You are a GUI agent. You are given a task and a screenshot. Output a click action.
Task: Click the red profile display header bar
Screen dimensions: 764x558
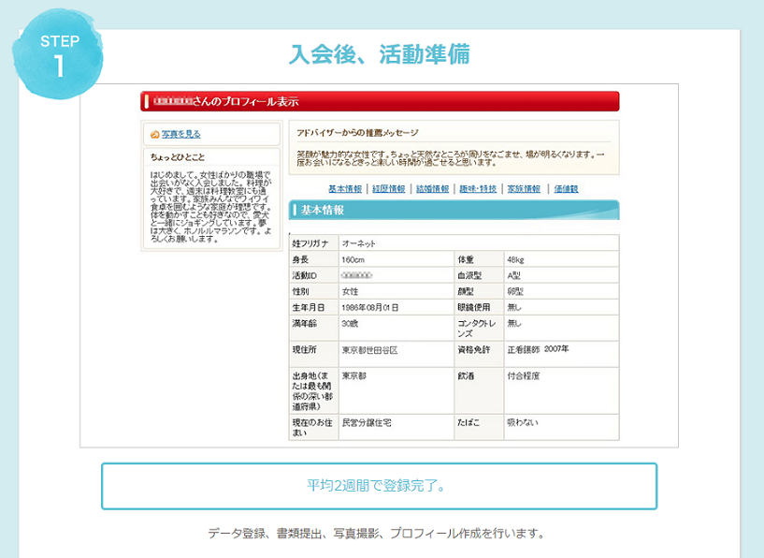point(380,101)
